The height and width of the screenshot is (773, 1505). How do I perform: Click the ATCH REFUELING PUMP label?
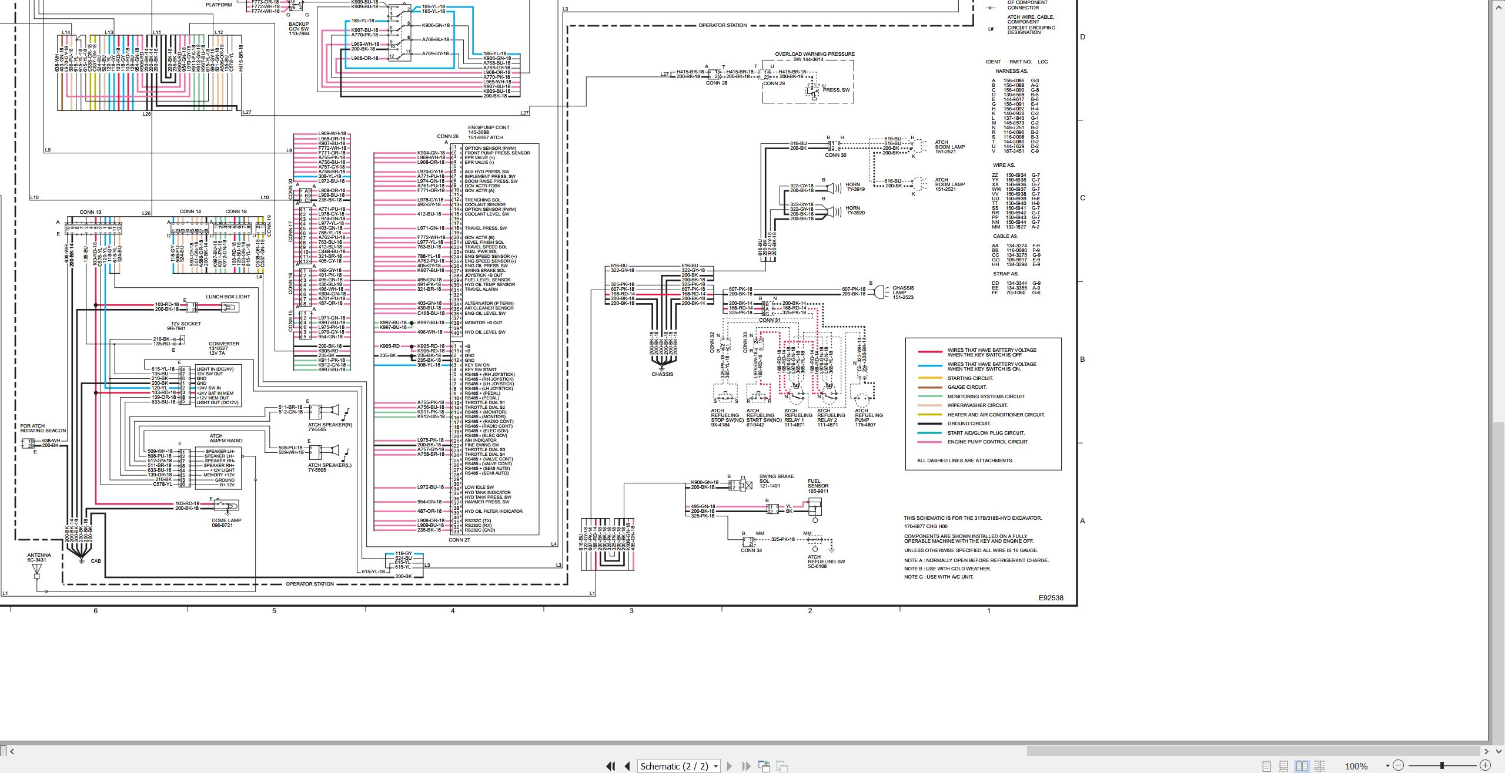[x=869, y=415]
